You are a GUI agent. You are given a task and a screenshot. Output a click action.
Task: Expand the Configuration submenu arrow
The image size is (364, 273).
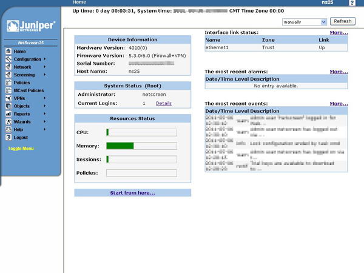(44, 59)
